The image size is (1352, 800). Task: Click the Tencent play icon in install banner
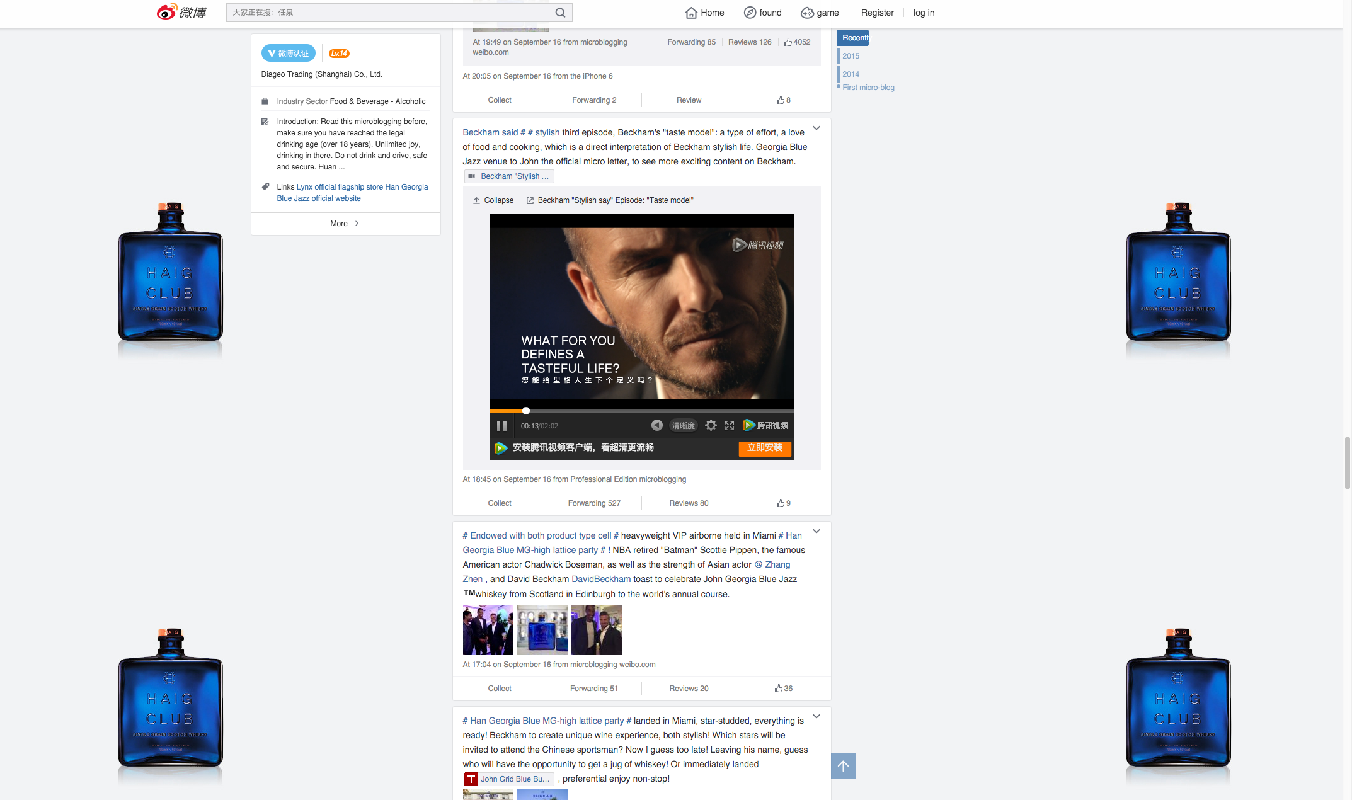[x=501, y=448]
